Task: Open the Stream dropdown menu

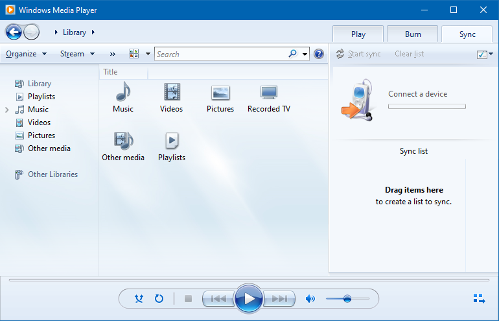Action: [x=77, y=54]
